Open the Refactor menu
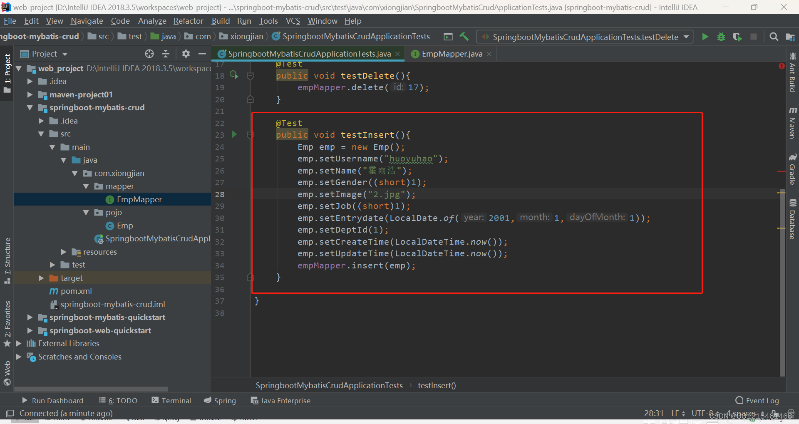This screenshot has width=799, height=424. pyautogui.click(x=188, y=21)
